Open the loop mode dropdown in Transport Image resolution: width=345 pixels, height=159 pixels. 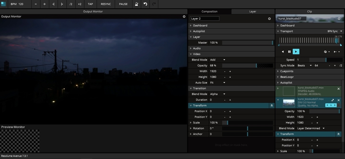coord(327,52)
